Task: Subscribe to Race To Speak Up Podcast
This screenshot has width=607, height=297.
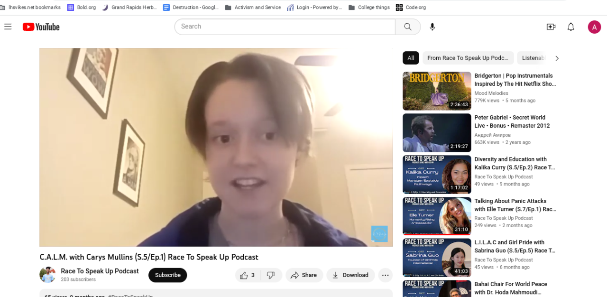Action: click(x=167, y=275)
